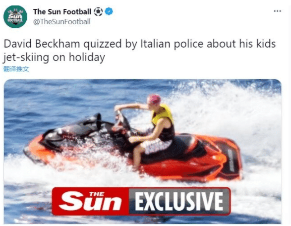Click the word jet-skiing in the tweet text
Screen dimensions: 291x226
(26, 57)
